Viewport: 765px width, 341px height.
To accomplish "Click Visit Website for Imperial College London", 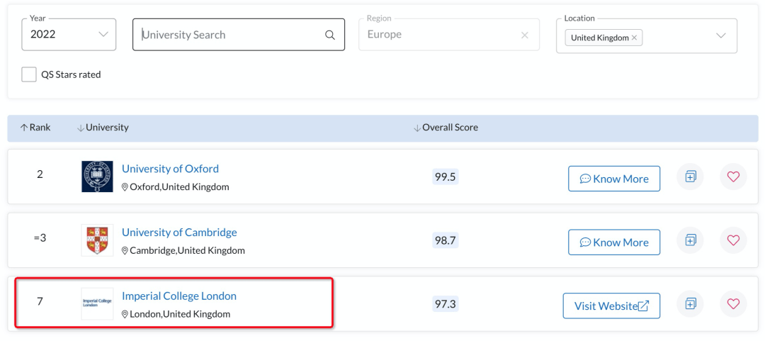I will [x=611, y=306].
